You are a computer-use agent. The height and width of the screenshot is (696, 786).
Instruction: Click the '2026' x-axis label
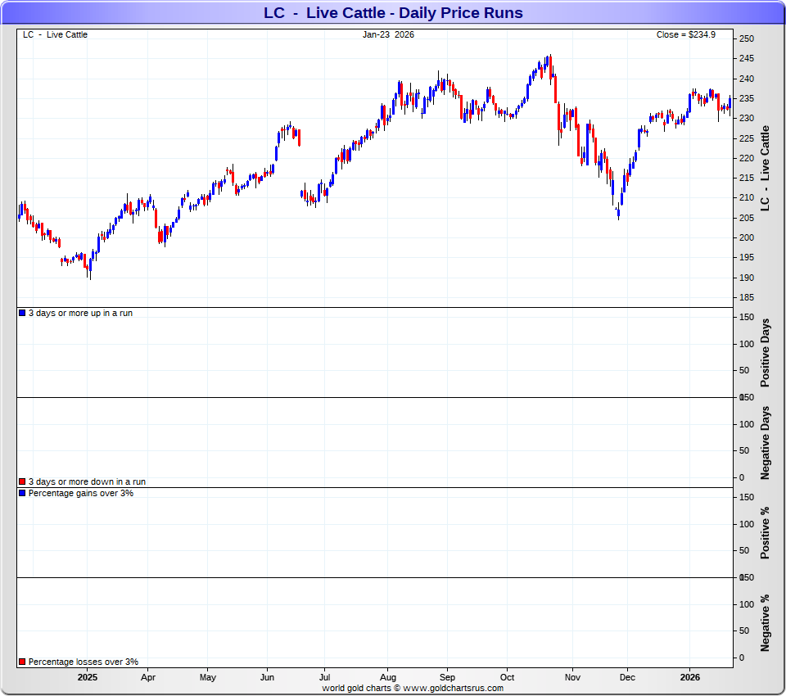pyautogui.click(x=689, y=677)
